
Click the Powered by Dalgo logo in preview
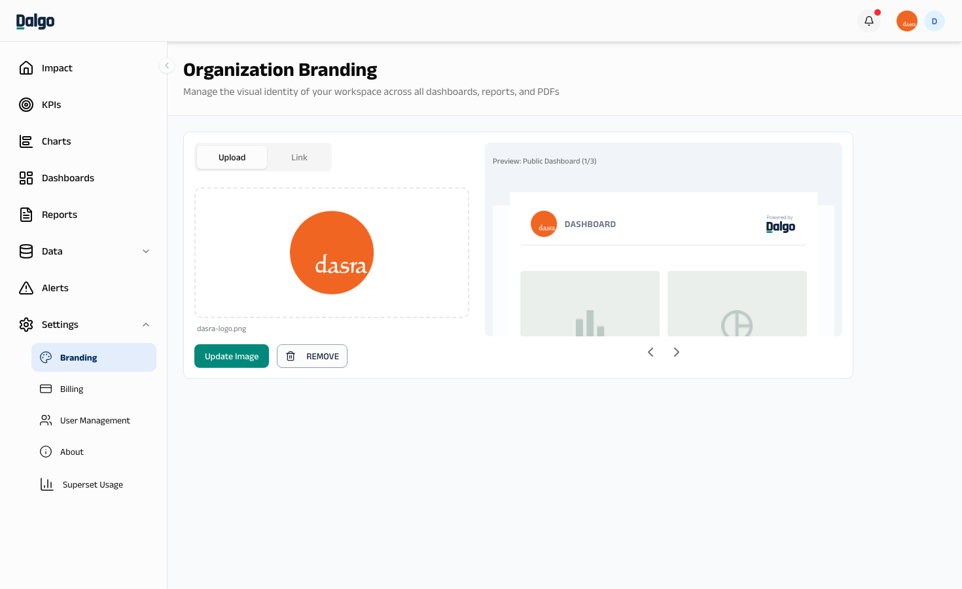(781, 224)
